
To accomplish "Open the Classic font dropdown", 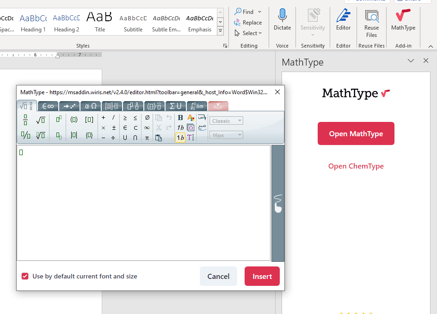I will click(226, 121).
